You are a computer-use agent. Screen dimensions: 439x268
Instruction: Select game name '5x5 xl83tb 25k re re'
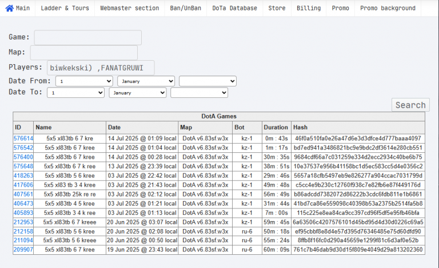(x=70, y=194)
